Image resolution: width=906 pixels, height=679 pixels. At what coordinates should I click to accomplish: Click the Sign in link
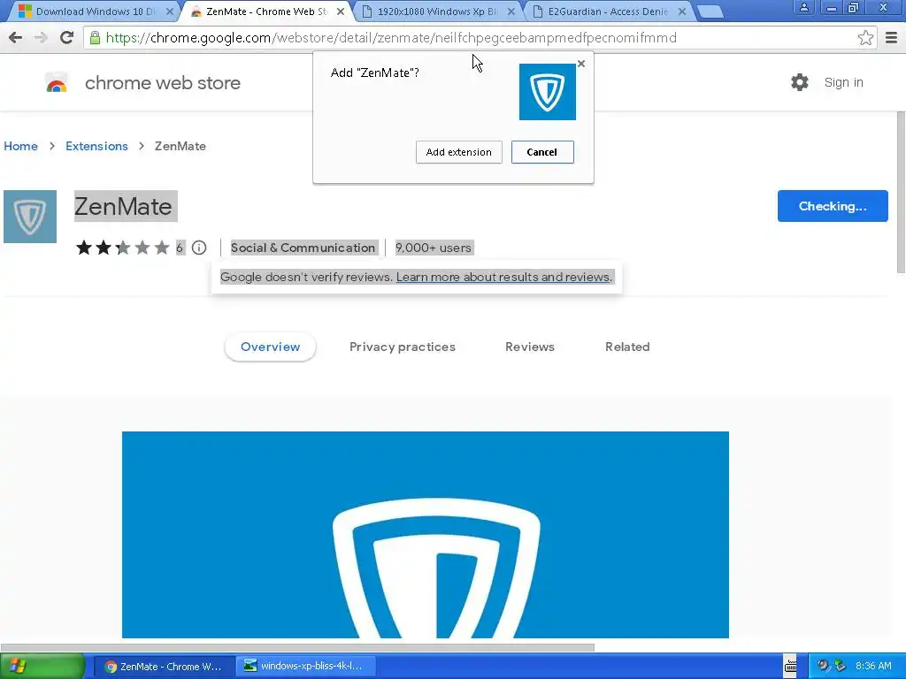843,82
